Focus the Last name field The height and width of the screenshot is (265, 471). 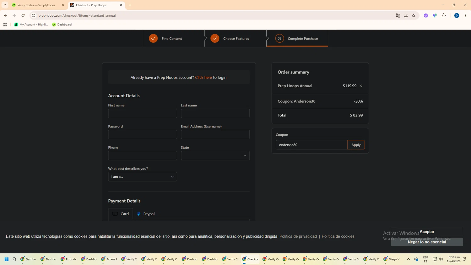click(215, 113)
